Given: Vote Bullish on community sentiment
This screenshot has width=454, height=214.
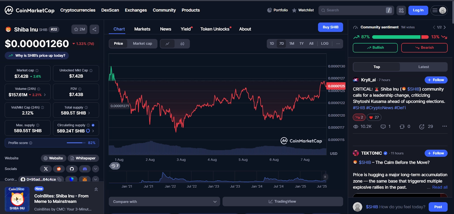Looking at the screenshot, I should coord(375,48).
